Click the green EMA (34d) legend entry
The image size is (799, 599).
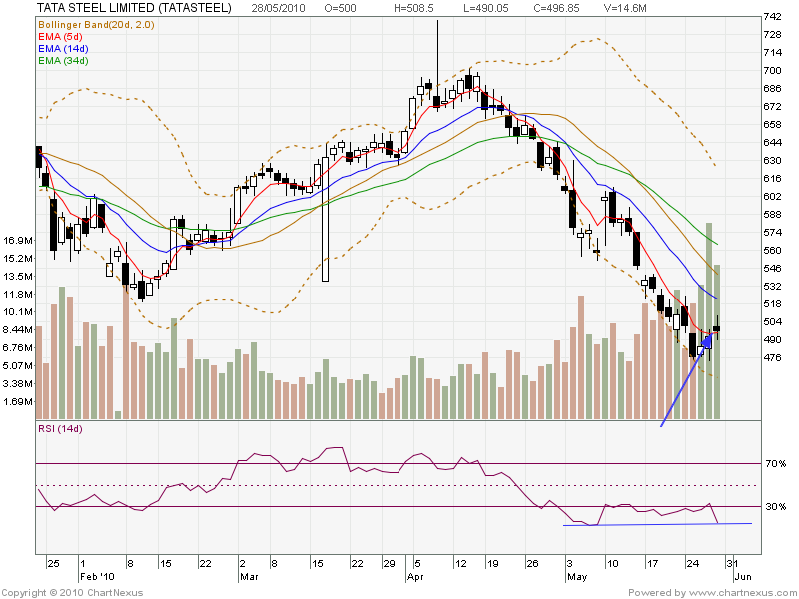pos(64,61)
